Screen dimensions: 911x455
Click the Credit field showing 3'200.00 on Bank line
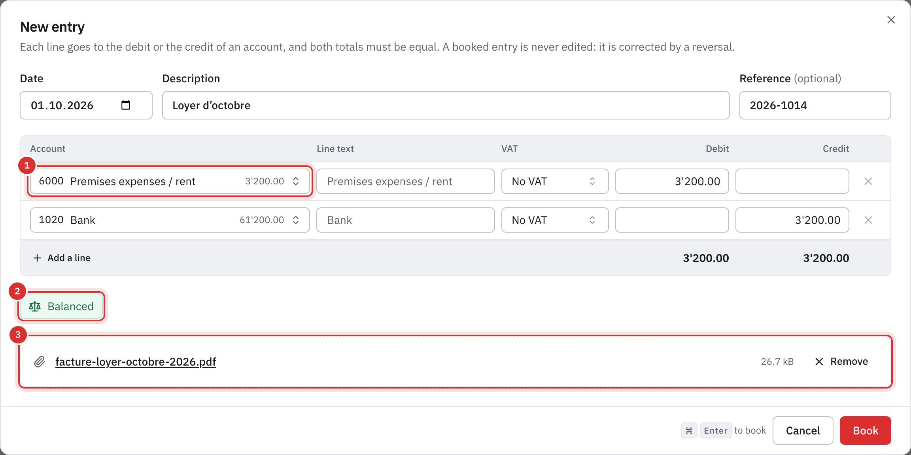coord(792,220)
